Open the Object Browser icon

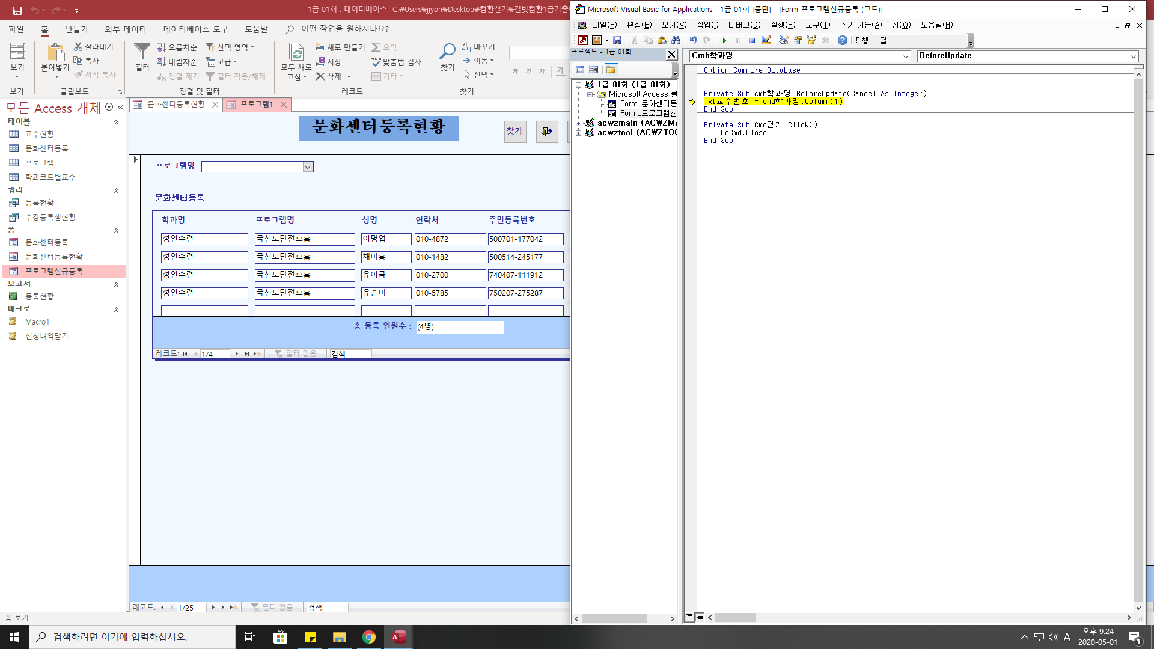click(811, 40)
